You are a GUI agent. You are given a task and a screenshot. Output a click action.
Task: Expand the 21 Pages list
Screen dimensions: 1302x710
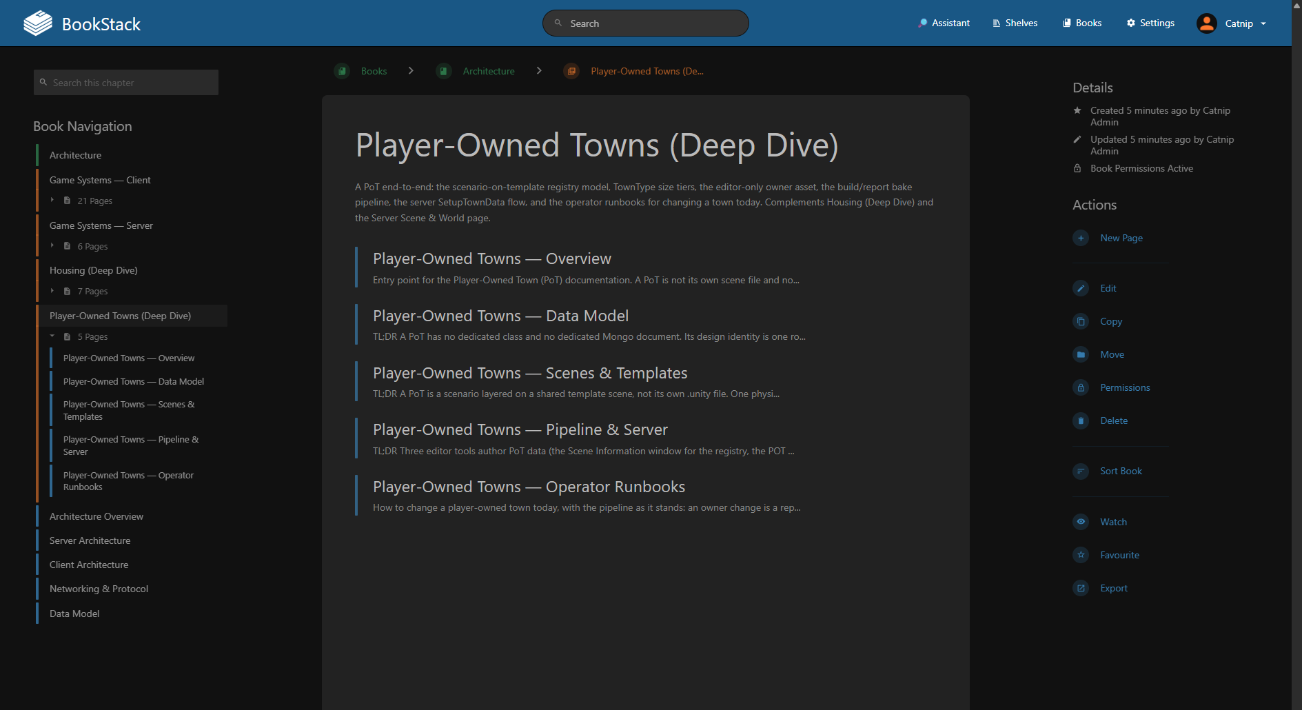click(82, 201)
